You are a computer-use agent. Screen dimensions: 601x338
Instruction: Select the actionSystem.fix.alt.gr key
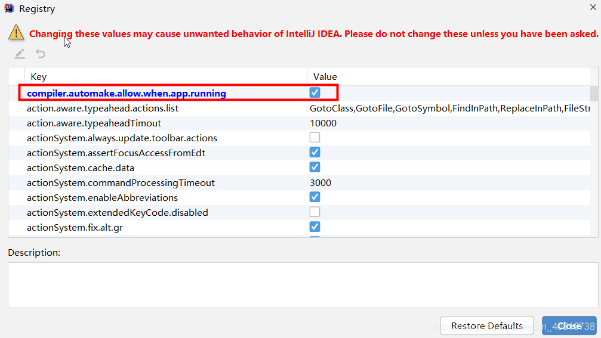coord(75,228)
